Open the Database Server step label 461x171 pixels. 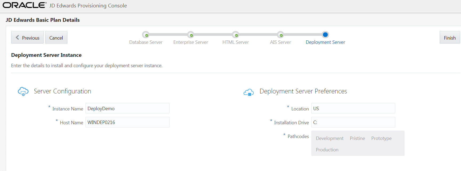146,42
